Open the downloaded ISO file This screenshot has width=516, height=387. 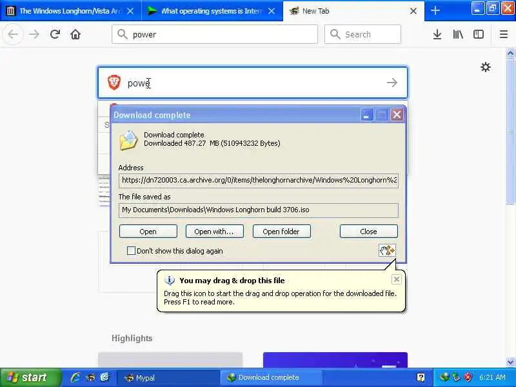tap(148, 232)
